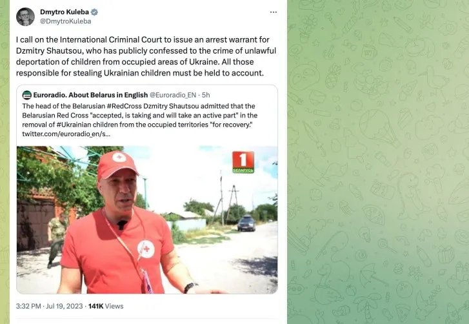Click the 3:32 PM · Jul 19, 2023 timestamp

point(50,306)
